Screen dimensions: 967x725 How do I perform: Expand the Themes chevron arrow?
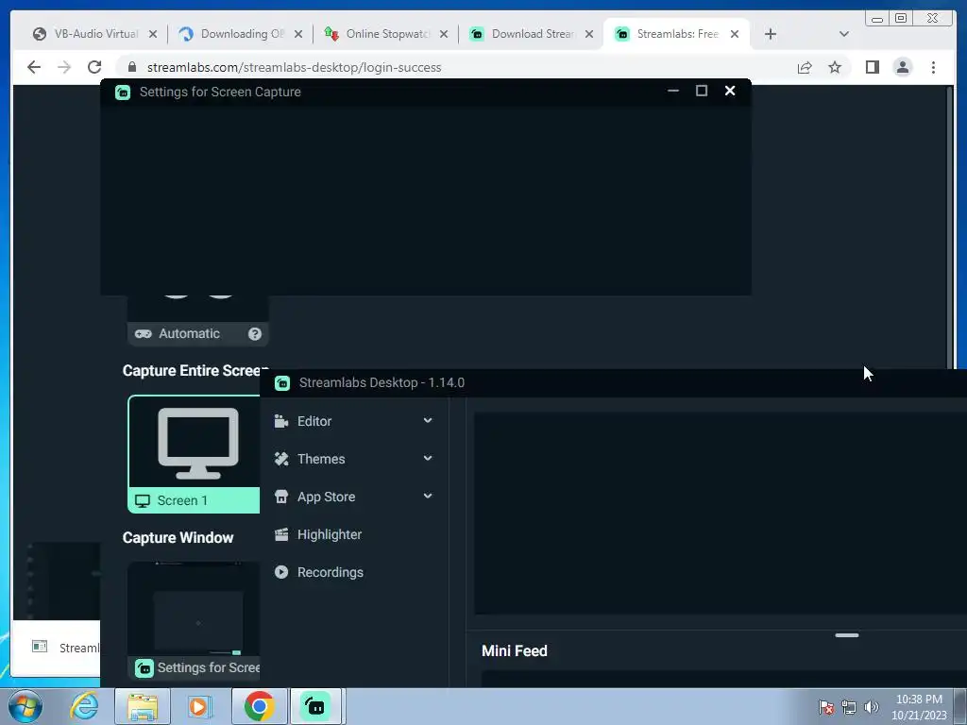pos(428,458)
